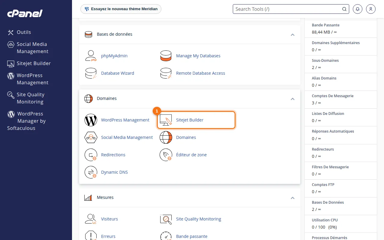Open the Site Quality Monitoring icon in Mesures

[166, 219]
